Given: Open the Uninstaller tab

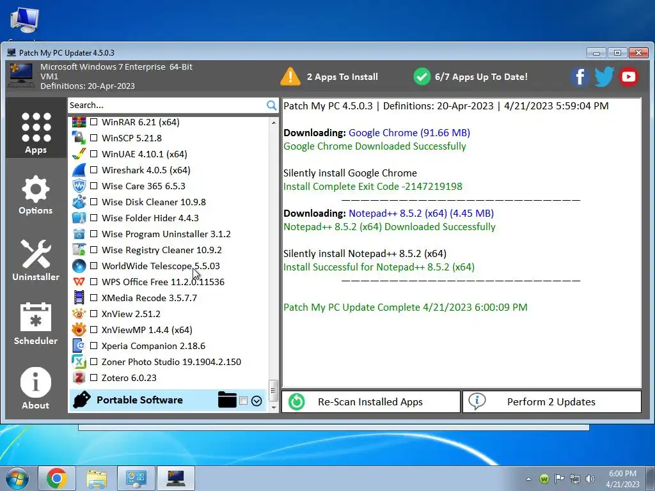Looking at the screenshot, I should coord(36,260).
